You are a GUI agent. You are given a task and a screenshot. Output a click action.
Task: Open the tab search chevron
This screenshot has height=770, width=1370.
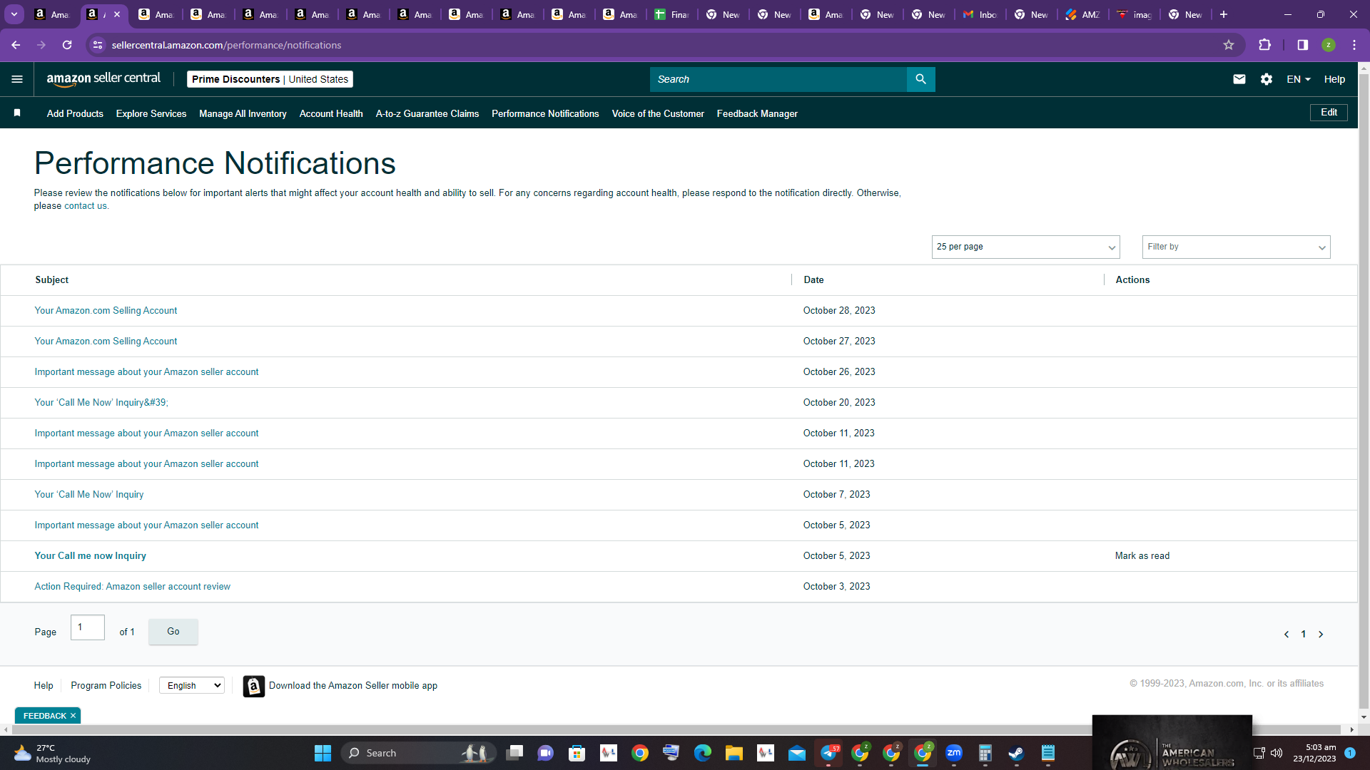(x=14, y=14)
